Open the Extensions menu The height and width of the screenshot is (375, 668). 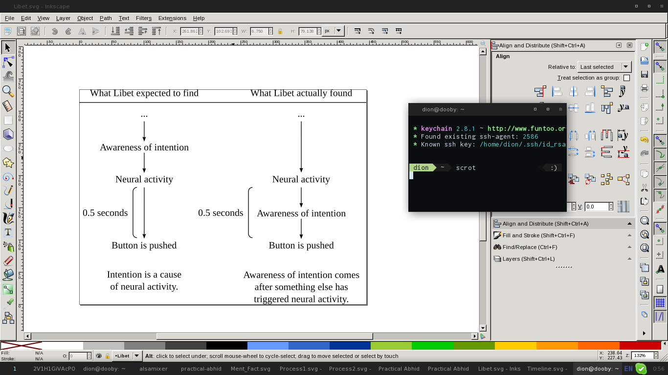pos(172,18)
